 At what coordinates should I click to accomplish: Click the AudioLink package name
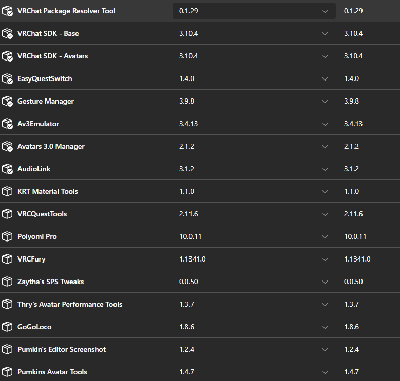point(34,169)
